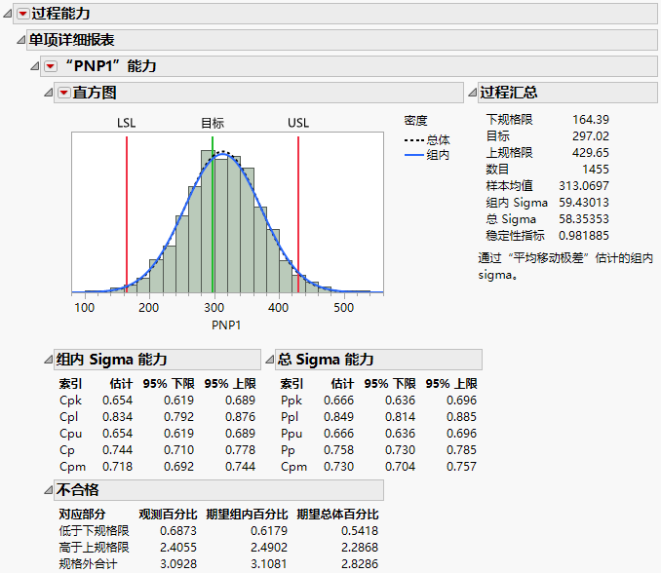Click the green 目标 target line
The width and height of the screenshot is (661, 573).
213,214
